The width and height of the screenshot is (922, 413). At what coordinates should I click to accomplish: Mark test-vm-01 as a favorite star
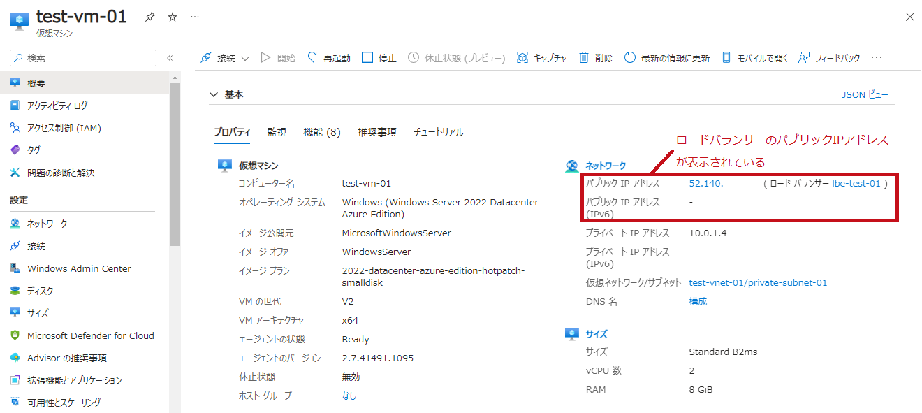pyautogui.click(x=173, y=17)
